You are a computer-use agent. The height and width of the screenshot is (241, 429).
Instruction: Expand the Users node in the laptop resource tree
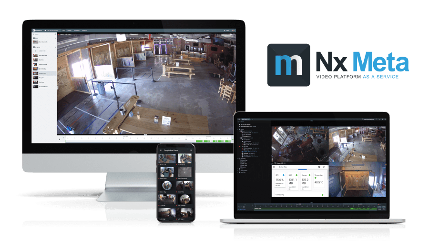(238, 169)
